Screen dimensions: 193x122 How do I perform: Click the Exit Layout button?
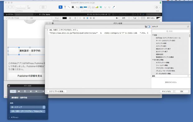tap(153, 15)
